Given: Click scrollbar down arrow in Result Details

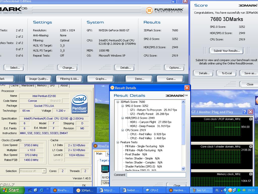Looking at the screenshot, I should [183, 168].
